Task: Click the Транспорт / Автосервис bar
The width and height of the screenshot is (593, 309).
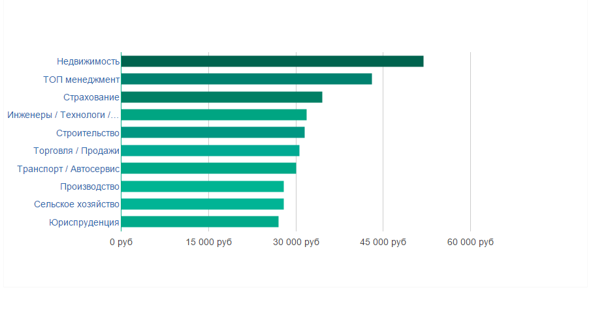Action: (208, 168)
